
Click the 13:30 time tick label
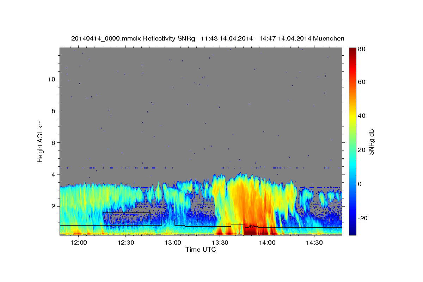[x=220, y=243]
